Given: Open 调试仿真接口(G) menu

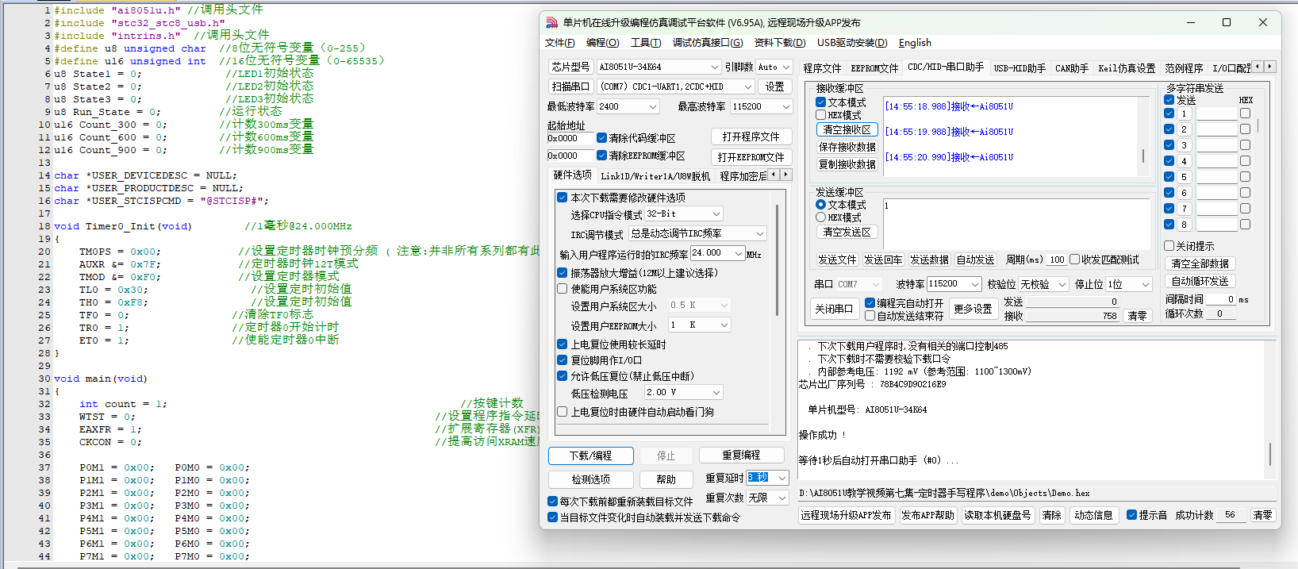Looking at the screenshot, I should click(708, 43).
